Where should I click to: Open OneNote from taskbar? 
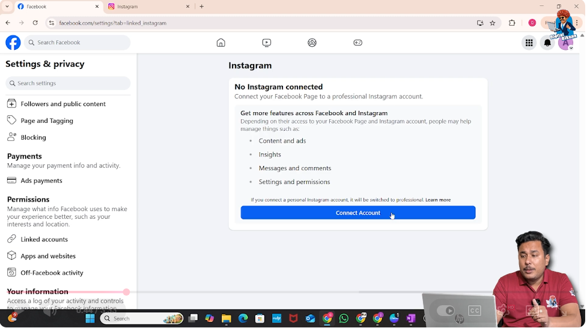pos(411,318)
